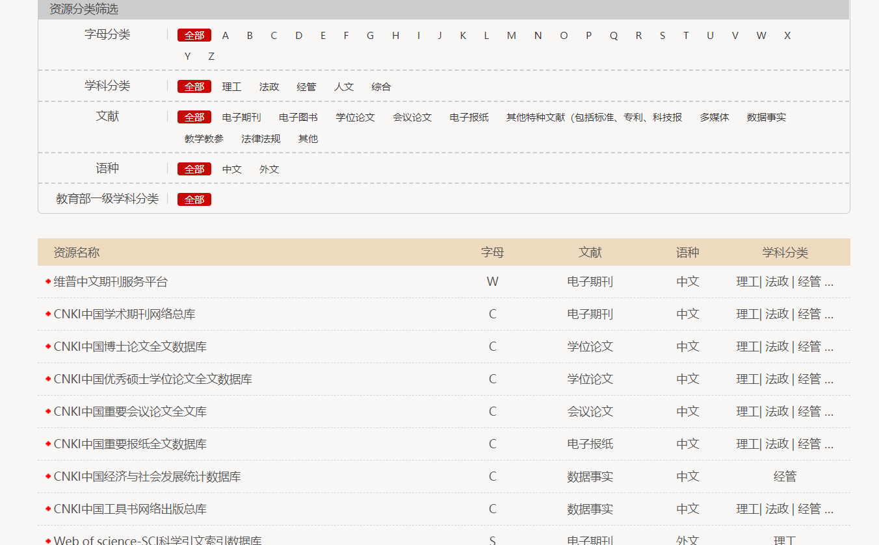Filter subject by 人文
This screenshot has height=545, width=879.
point(344,86)
